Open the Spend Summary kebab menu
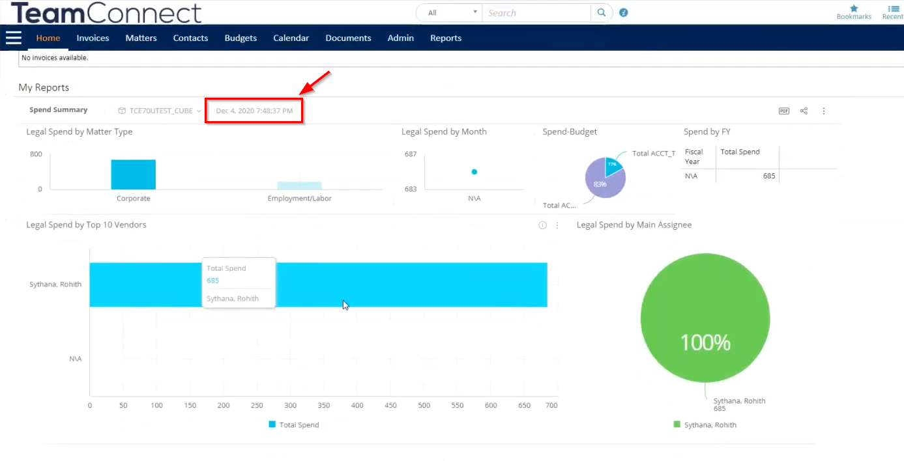Screen dimensions: 904x461 pyautogui.click(x=824, y=111)
